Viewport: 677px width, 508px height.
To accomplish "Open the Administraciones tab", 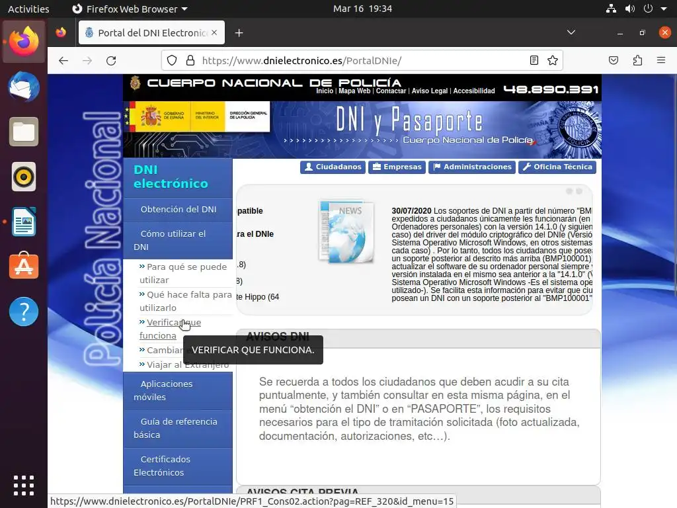I will click(x=472, y=167).
